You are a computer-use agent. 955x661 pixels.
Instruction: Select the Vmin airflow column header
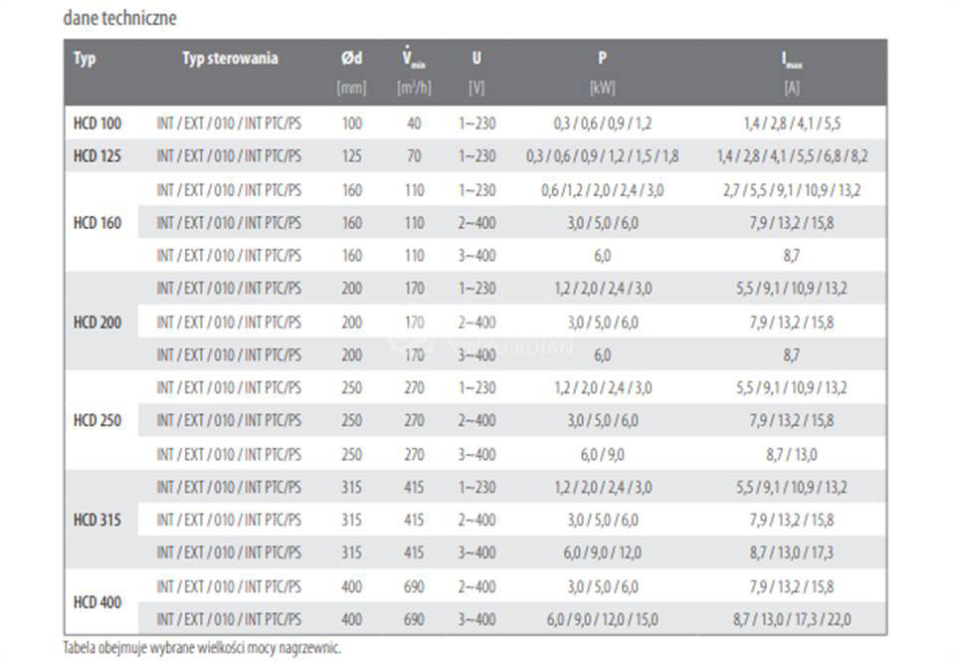(414, 58)
